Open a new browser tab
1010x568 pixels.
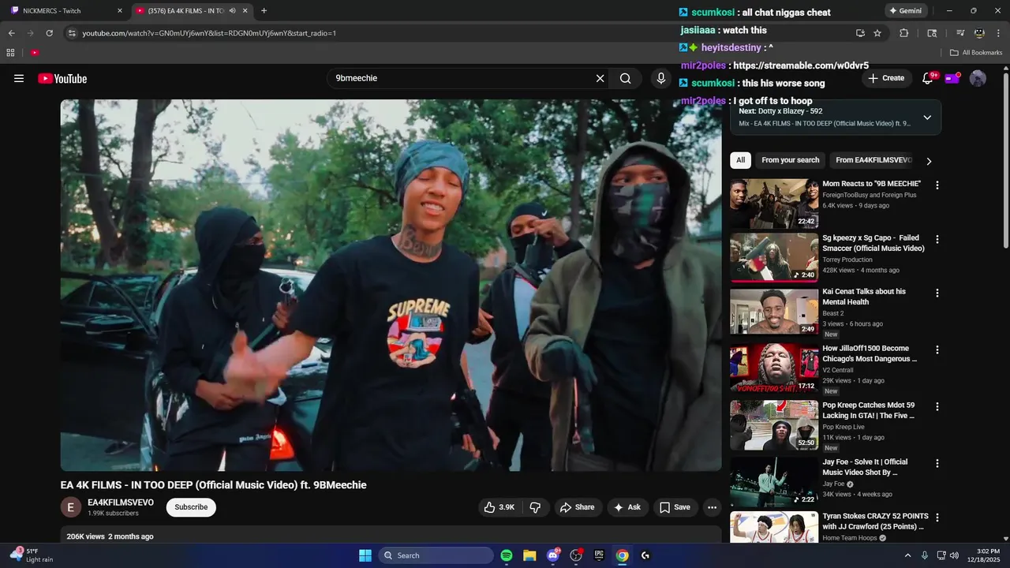tap(264, 11)
